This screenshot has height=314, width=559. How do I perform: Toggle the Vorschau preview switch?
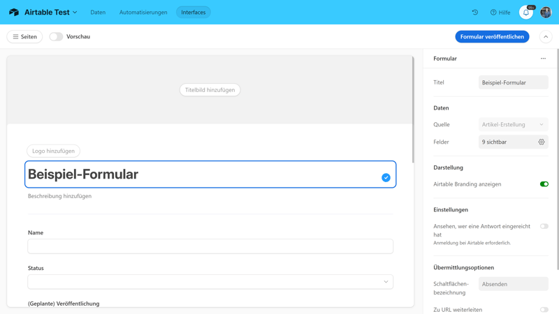pos(56,36)
